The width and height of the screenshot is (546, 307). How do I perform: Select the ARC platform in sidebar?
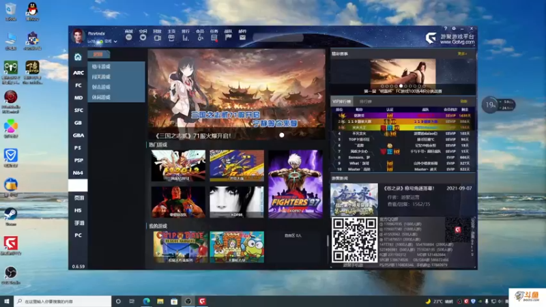pyautogui.click(x=78, y=73)
